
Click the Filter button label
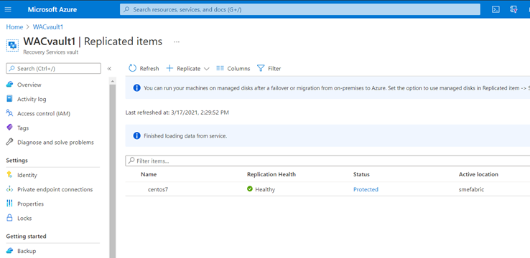(274, 69)
